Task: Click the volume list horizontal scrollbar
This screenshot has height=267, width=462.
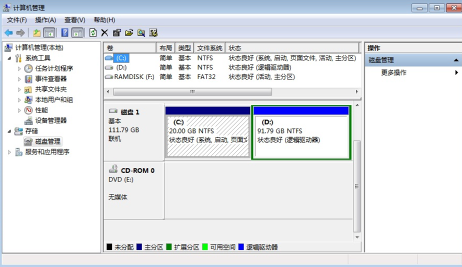Action: click(x=192, y=91)
